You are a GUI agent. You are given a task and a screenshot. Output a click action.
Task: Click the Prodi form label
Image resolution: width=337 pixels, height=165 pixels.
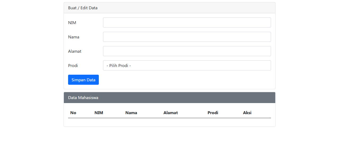(73, 66)
